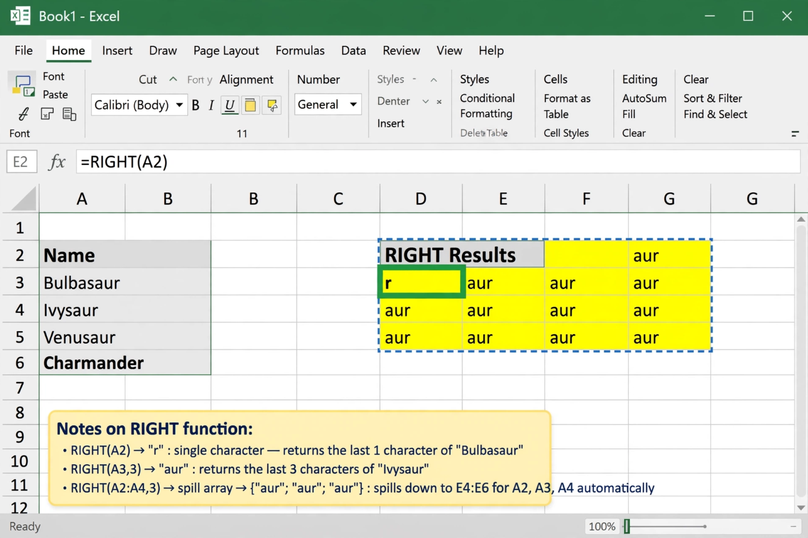
Task: Click Format as Table
Action: tap(567, 106)
